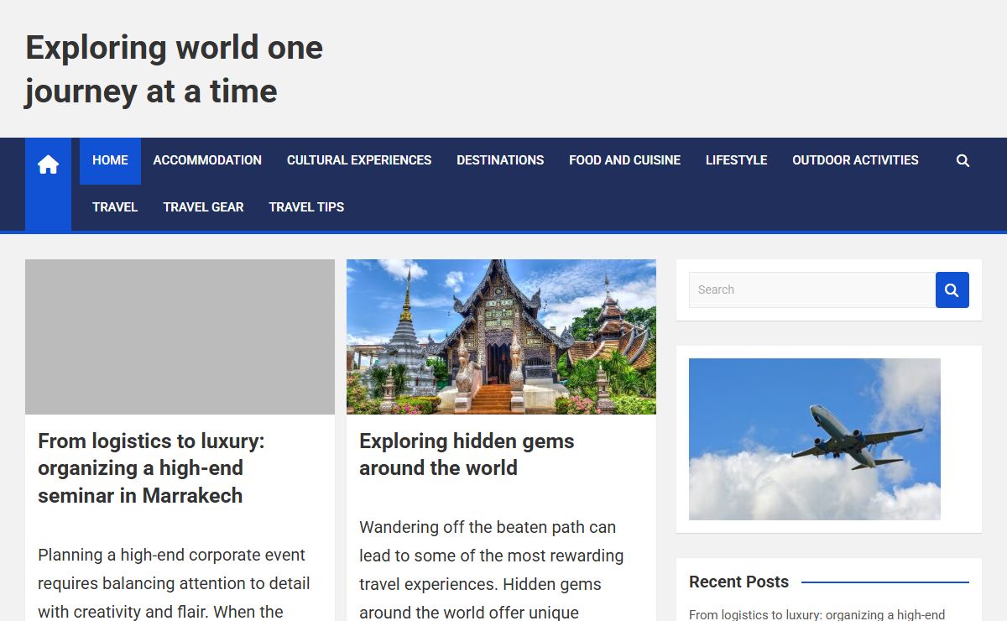Click the 'Recent Posts' heading
1007x621 pixels.
738,582
